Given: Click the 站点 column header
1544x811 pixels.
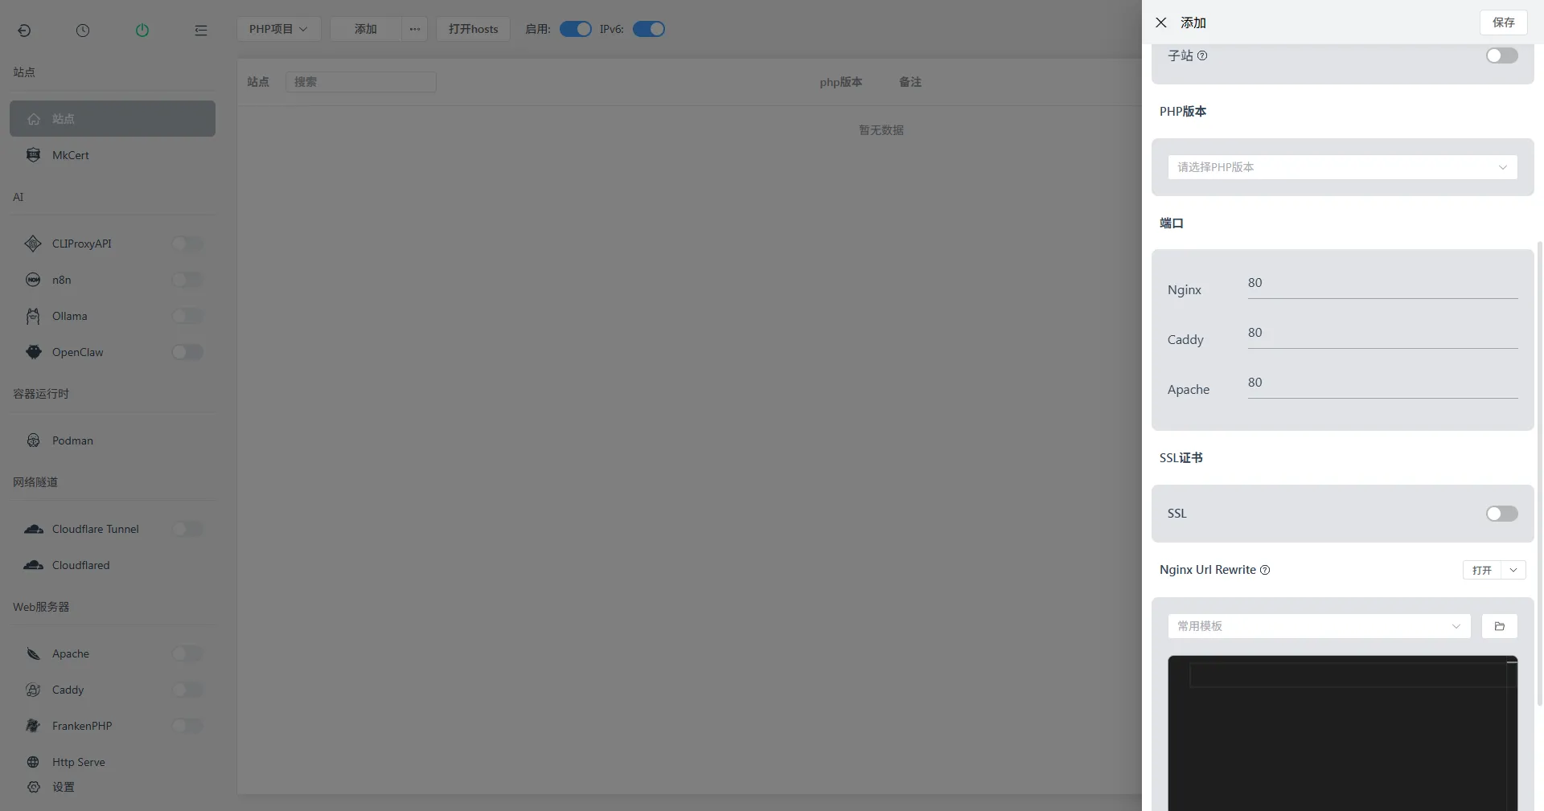Looking at the screenshot, I should pyautogui.click(x=258, y=82).
